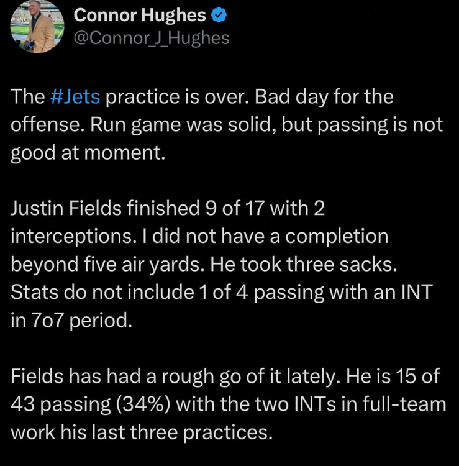The image size is (459, 466).
Task: Click the "beyond five air yards" text
Action: 107,263
